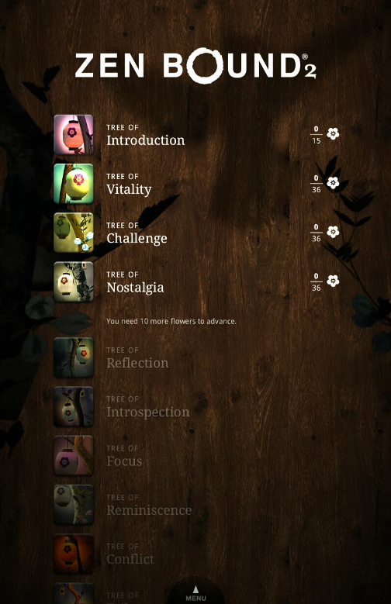
Task: Select the Tree of Introspection locked icon
Action: [73, 406]
